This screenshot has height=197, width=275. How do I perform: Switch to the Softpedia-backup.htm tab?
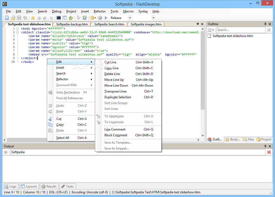pos(72,24)
